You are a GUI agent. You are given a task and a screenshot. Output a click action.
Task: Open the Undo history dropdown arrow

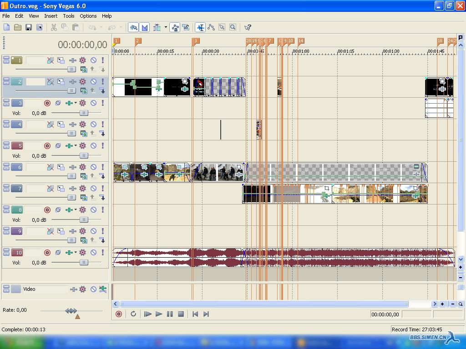point(101,28)
